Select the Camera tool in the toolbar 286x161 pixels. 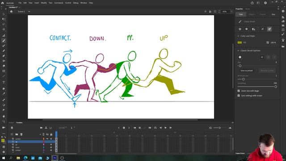(x=4, y=127)
